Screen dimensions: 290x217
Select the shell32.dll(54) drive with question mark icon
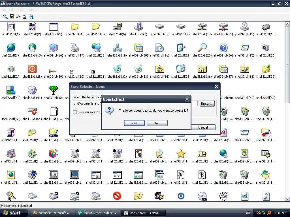point(32,111)
